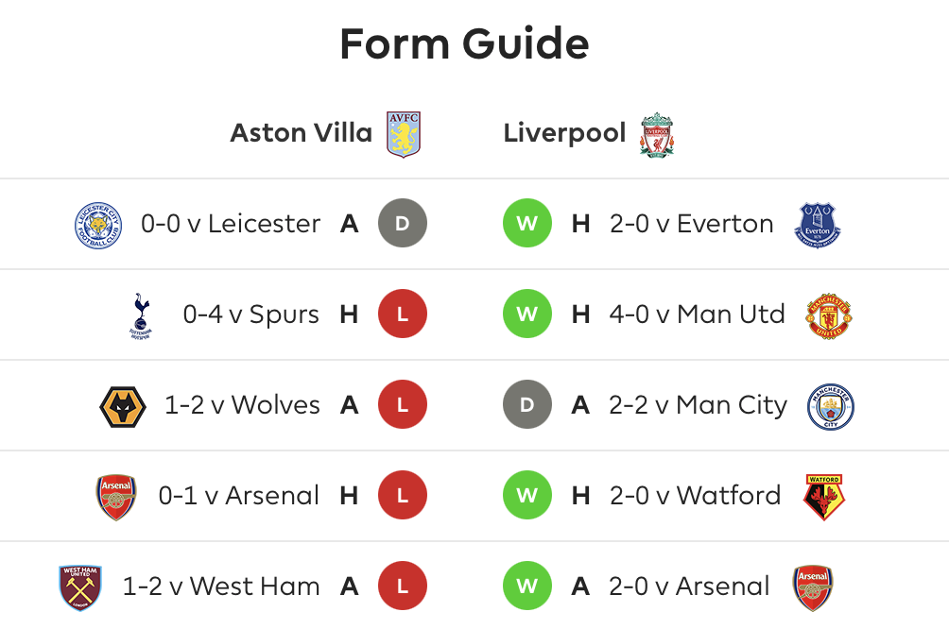Viewport: 949px width, 629px height.
Task: Click the red L badge for Spurs match
Action: click(403, 314)
